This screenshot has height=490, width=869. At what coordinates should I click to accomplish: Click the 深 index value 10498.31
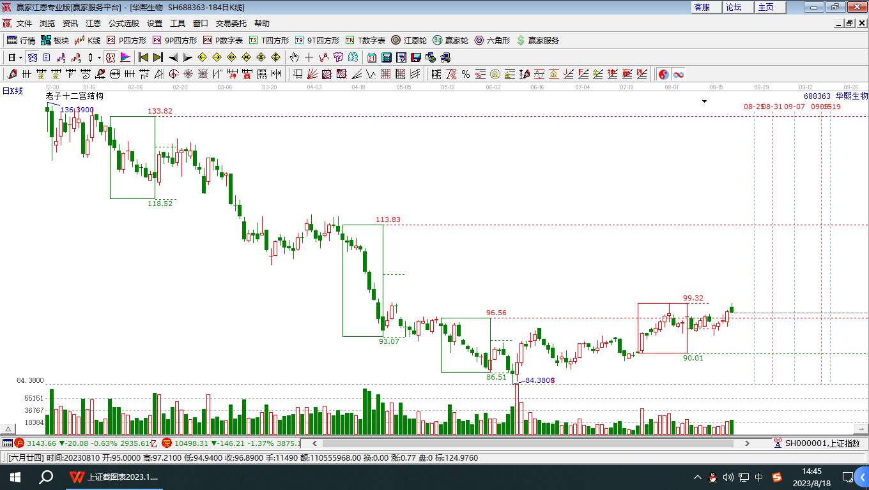191,443
